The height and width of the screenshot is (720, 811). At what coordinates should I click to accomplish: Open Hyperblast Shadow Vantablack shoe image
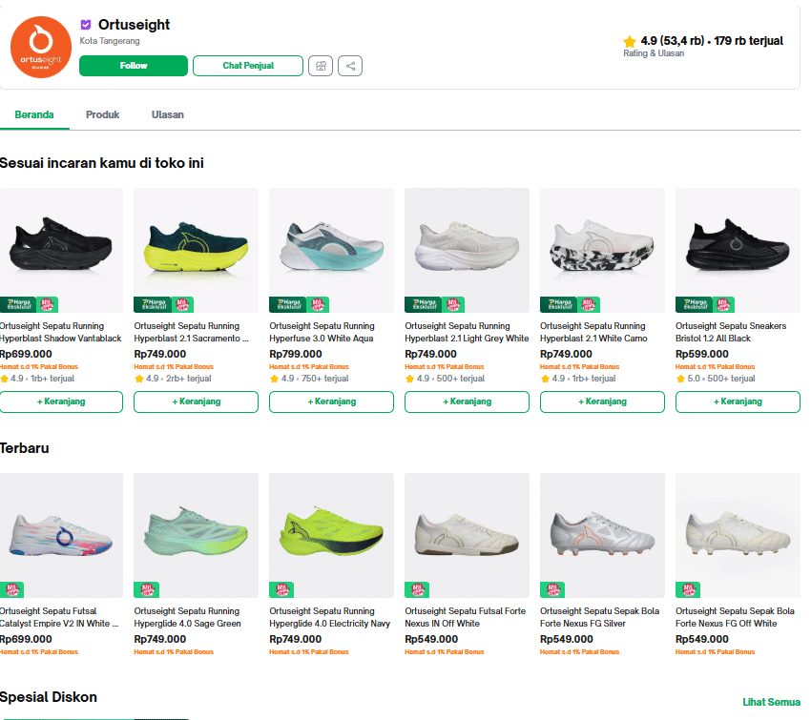pyautogui.click(x=61, y=250)
